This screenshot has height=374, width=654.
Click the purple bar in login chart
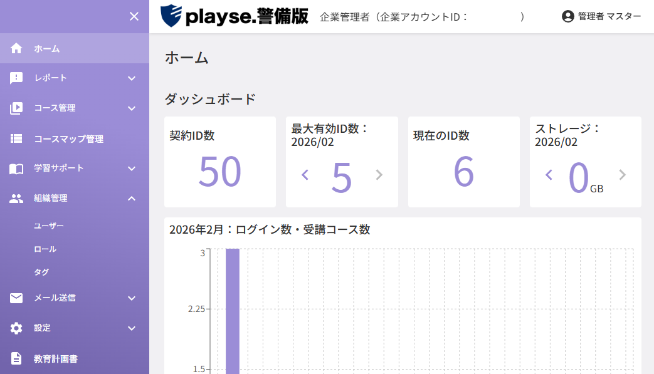(233, 311)
